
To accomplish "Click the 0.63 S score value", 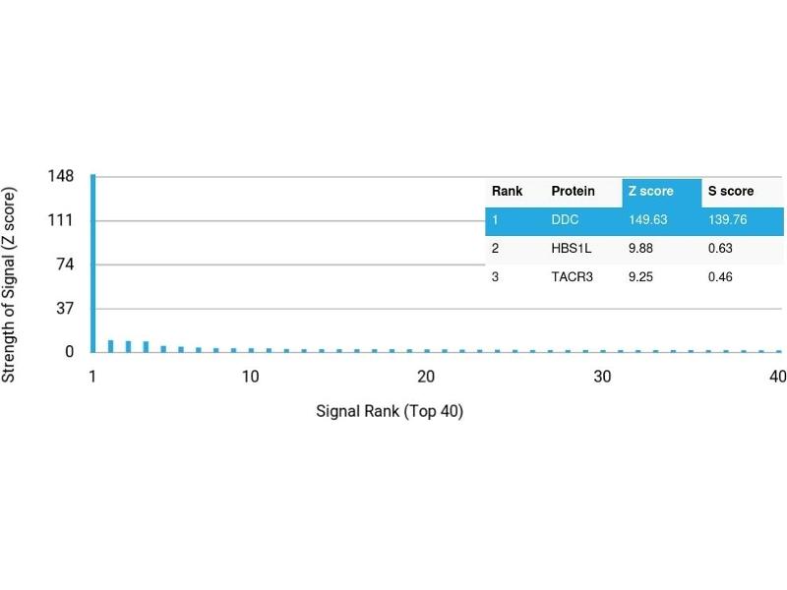I will coord(720,249).
